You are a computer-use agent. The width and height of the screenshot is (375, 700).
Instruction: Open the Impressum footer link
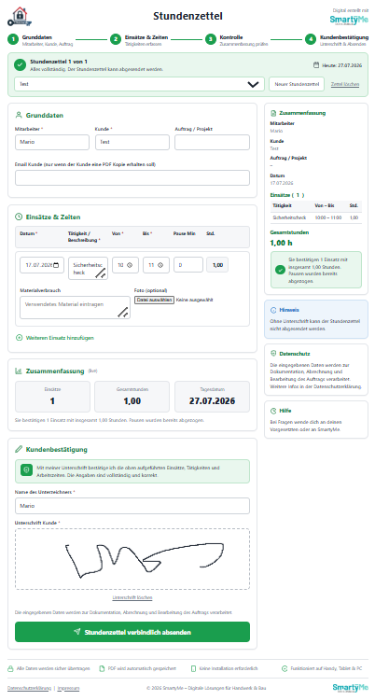[69, 688]
